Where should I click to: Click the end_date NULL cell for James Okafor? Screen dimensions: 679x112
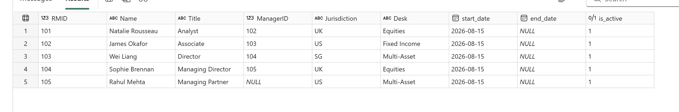[552, 44]
